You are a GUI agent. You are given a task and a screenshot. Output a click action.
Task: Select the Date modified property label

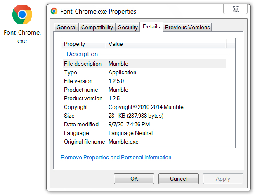coord(81,124)
